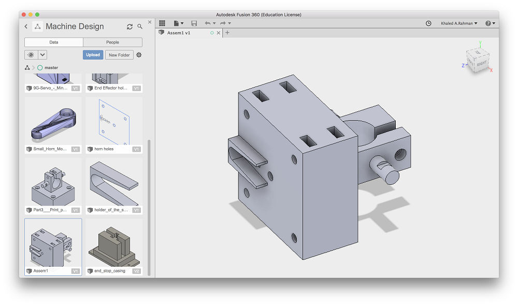The image size is (518, 305).
Task: Click the horn holes component icon
Action: tap(90, 149)
